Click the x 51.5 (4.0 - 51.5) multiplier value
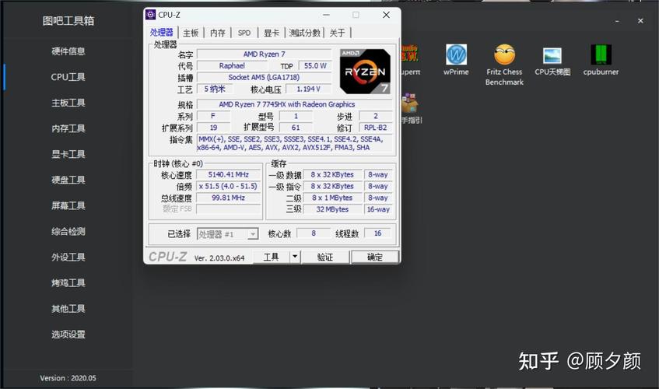This screenshot has width=659, height=389. coord(228,186)
